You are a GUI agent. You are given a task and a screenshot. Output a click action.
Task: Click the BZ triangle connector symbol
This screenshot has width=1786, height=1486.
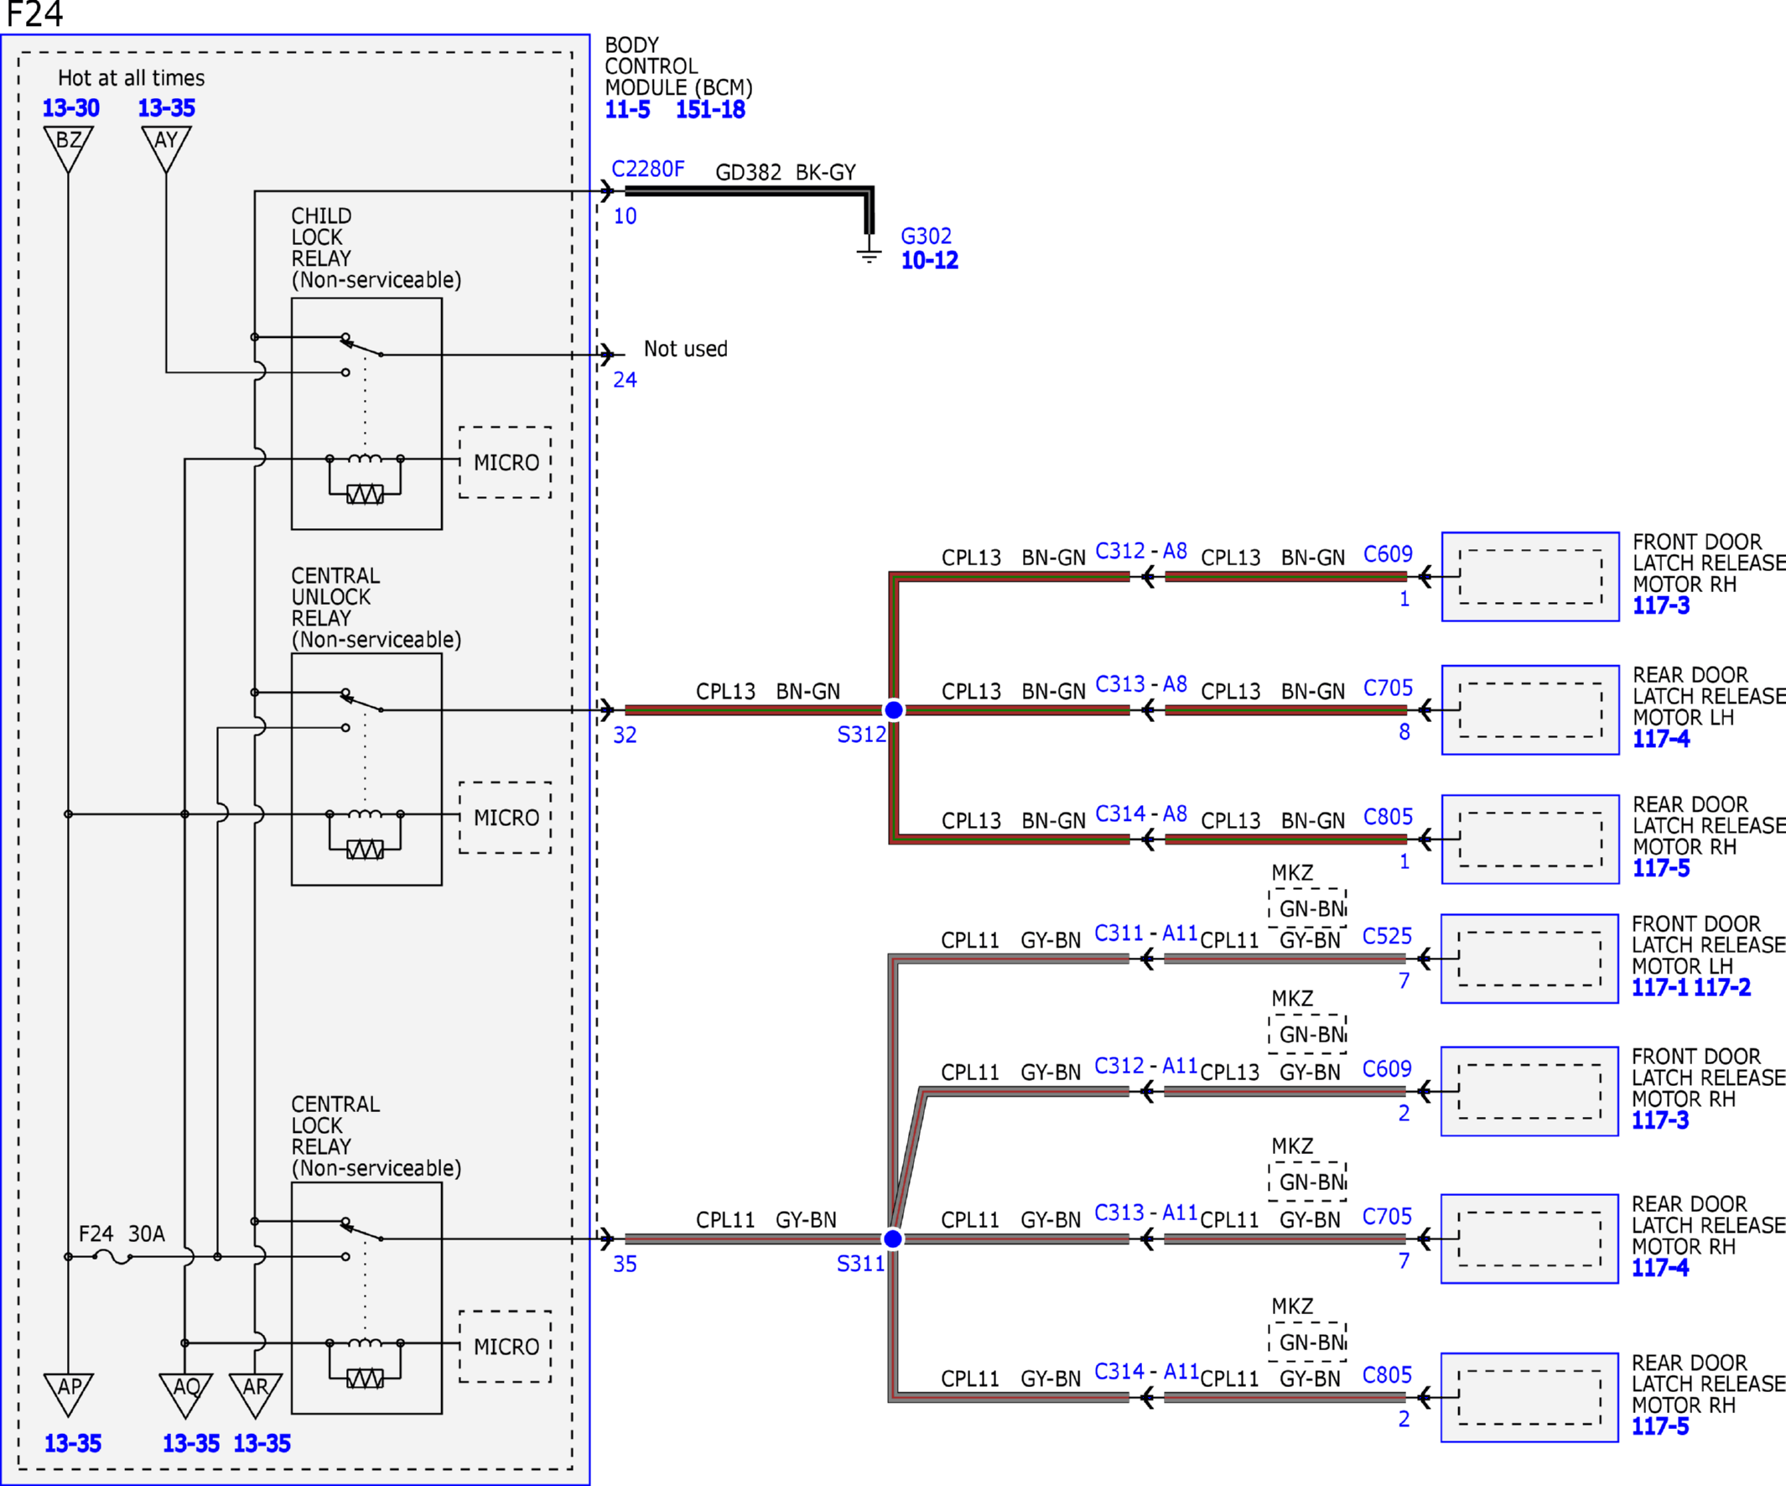click(68, 147)
